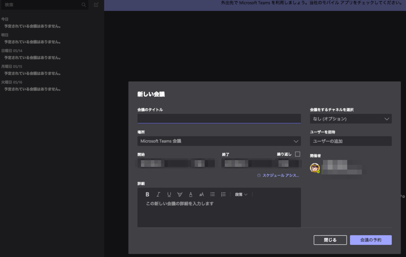Click the compose new chat icon
Image resolution: width=406 pixels, height=257 pixels.
[96, 5]
